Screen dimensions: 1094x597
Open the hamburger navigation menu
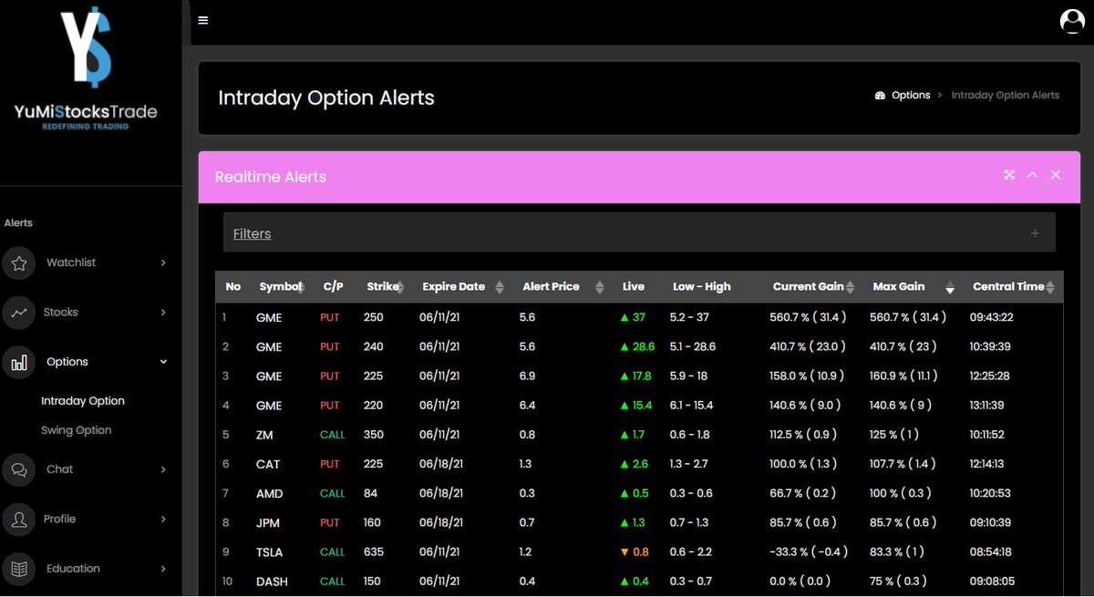click(x=202, y=18)
